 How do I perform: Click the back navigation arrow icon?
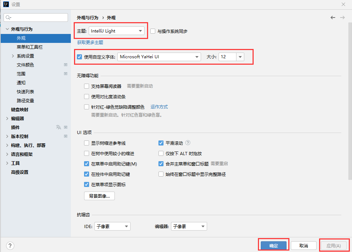(x=333, y=18)
